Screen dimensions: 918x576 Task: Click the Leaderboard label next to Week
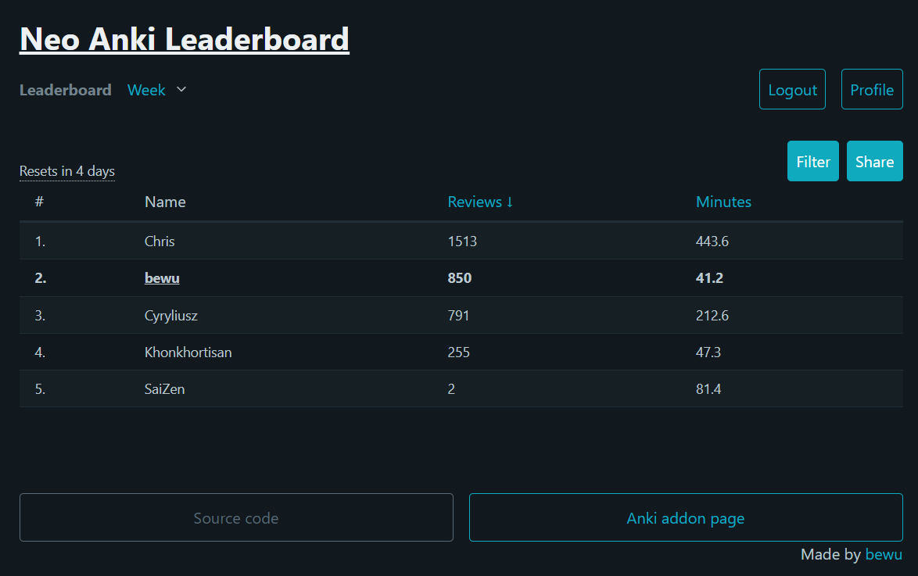(x=66, y=90)
